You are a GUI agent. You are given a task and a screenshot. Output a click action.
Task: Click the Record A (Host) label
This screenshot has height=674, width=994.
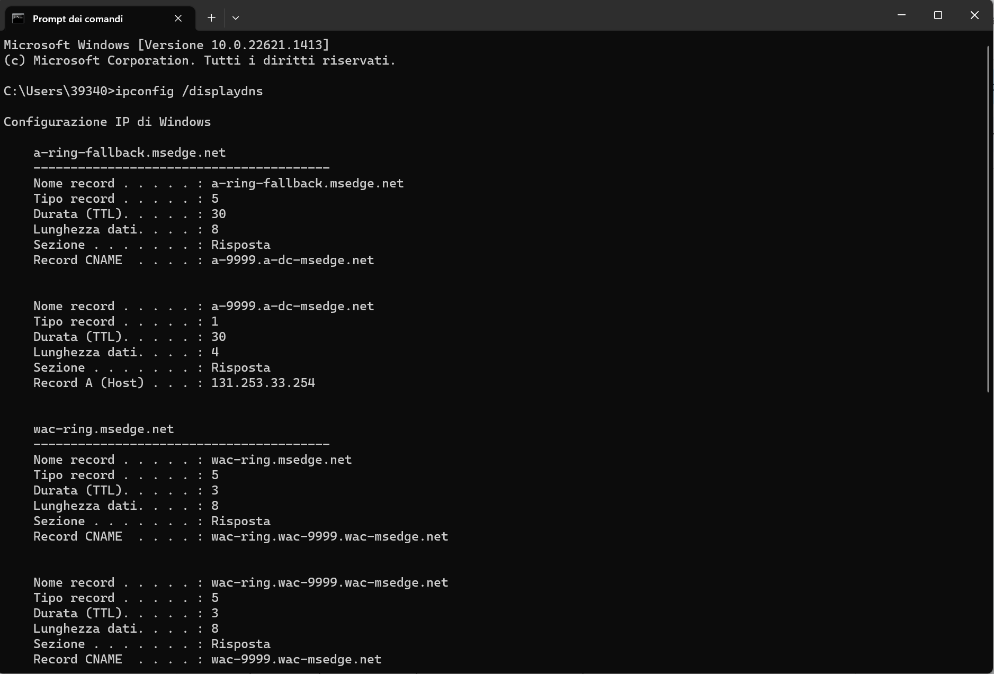[x=88, y=383]
